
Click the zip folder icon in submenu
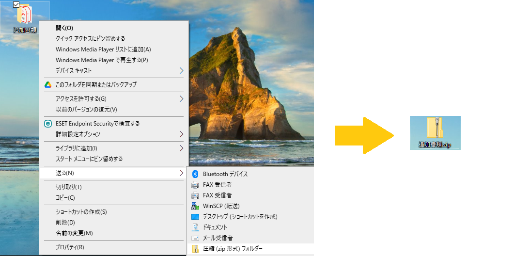click(195, 249)
